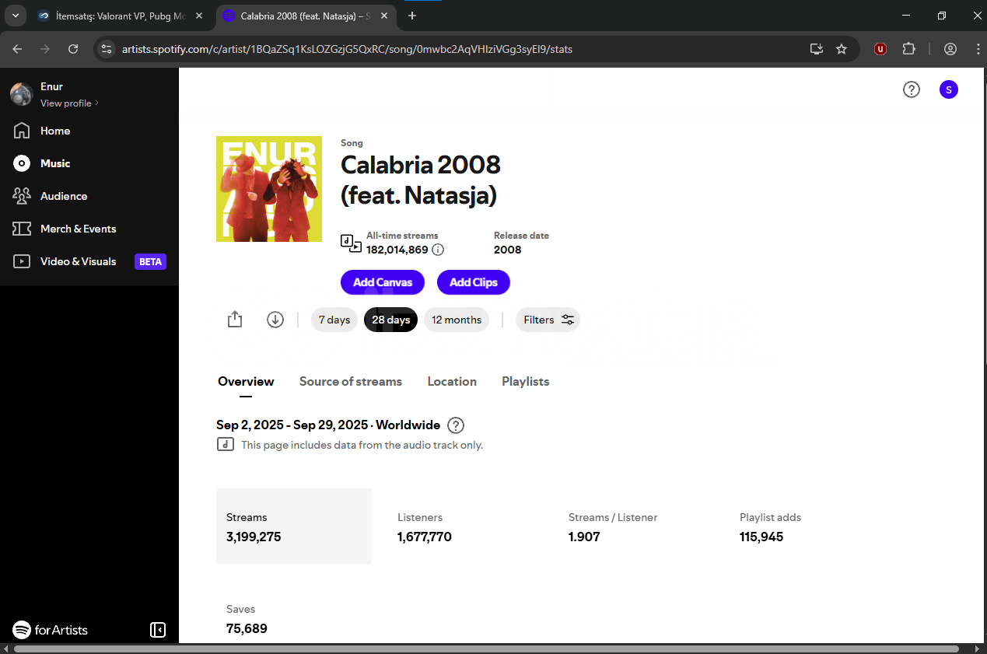Screen dimensions: 987x654
Task: Open the help question mark icon
Action: (x=912, y=89)
